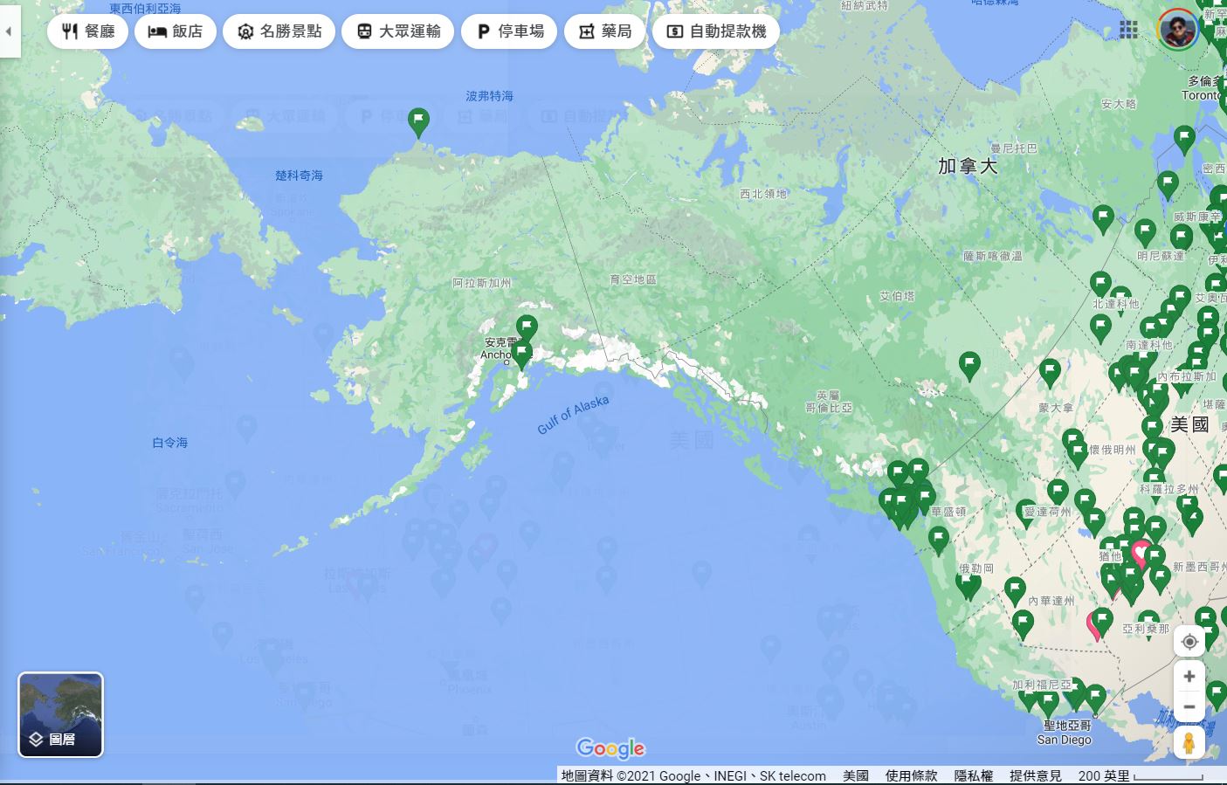Open the 使用條款 terms link
1227x785 pixels.
pos(911,775)
